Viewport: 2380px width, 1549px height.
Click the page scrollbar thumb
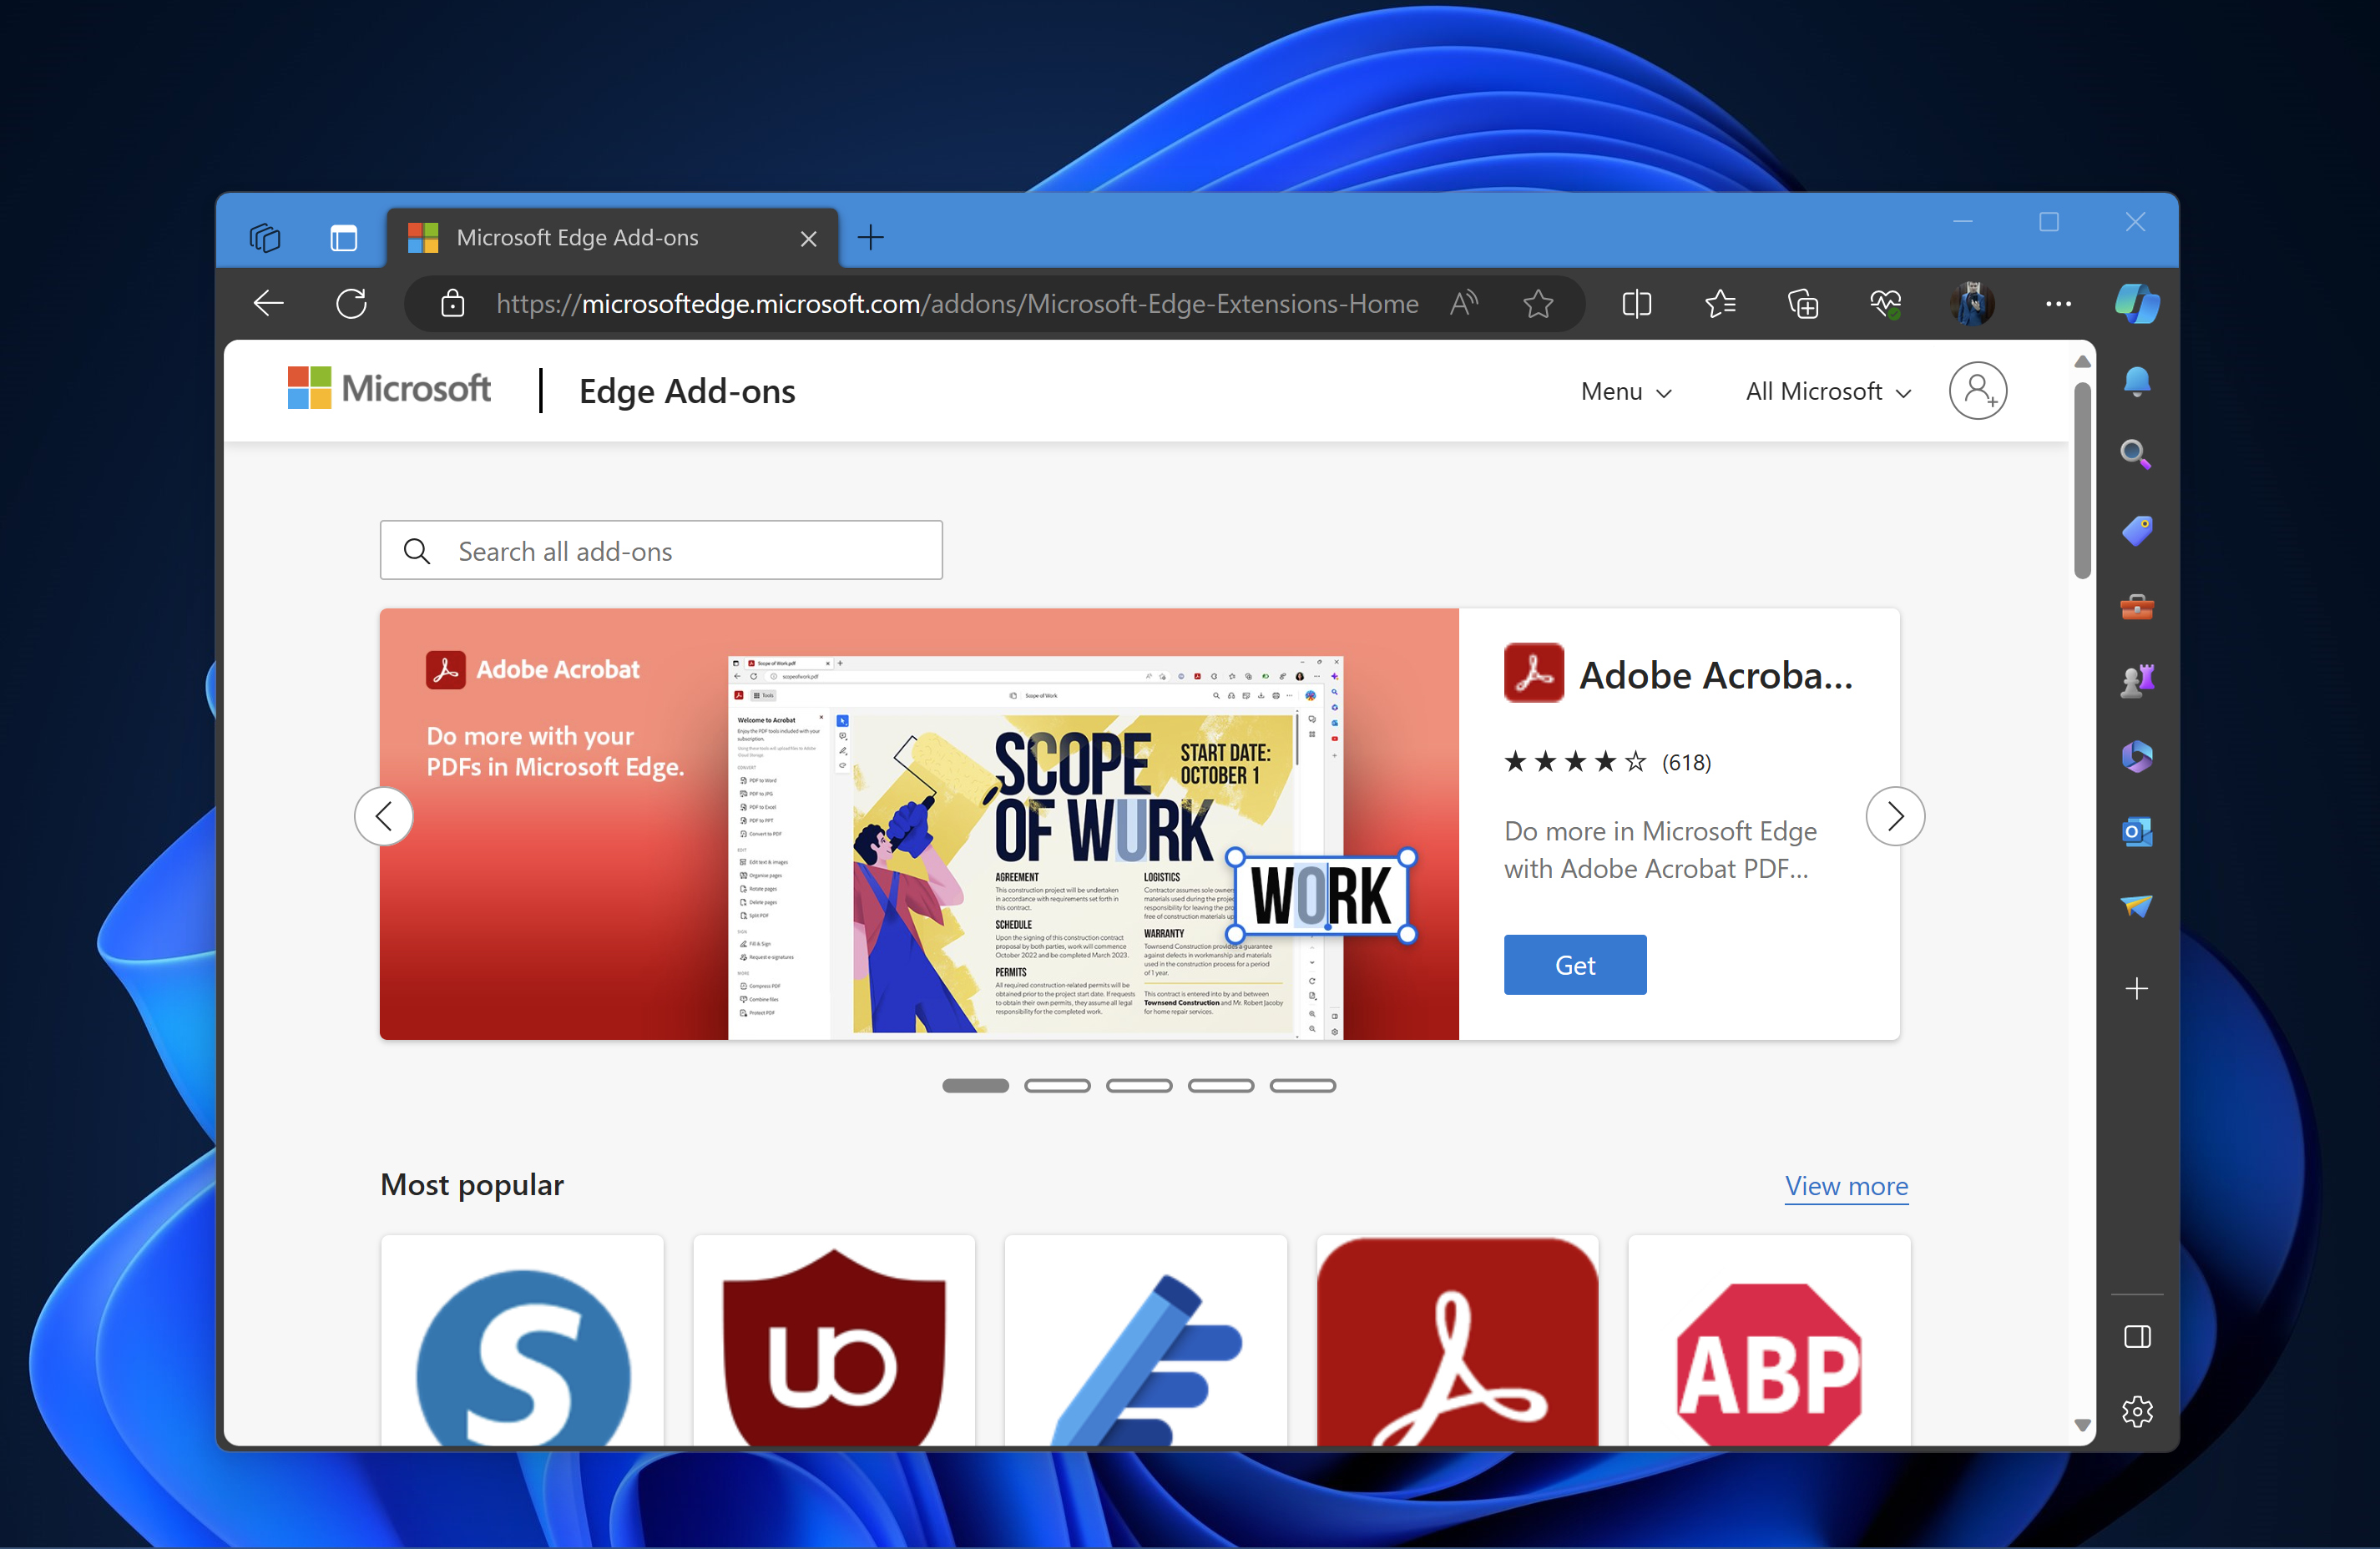point(2082,478)
